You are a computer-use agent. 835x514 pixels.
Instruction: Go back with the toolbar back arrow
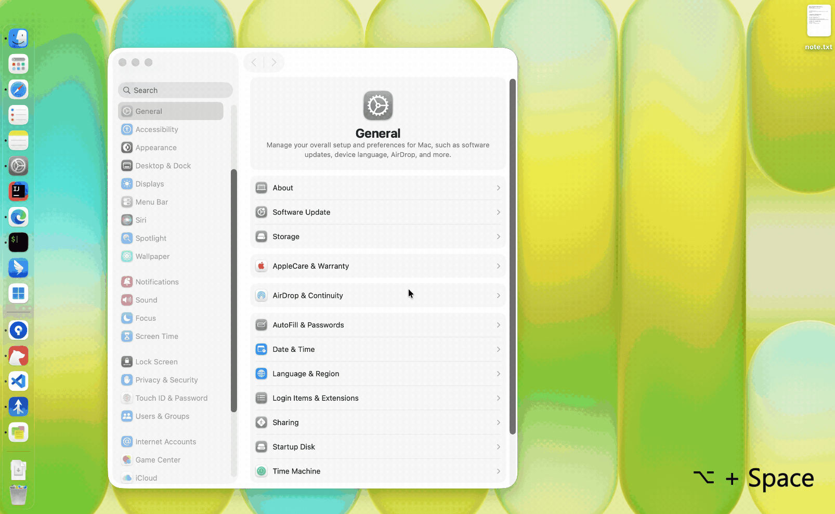tap(254, 62)
